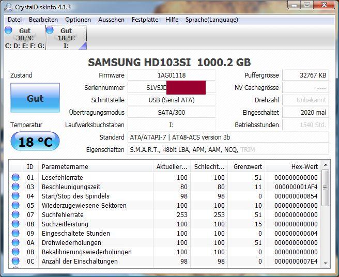Click the Eigenschaften field with S.M.A.R.T.
Viewport: 339px width, 277px height.
[228, 150]
